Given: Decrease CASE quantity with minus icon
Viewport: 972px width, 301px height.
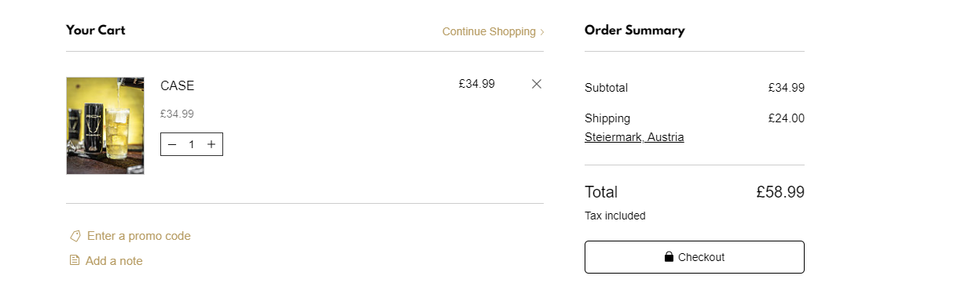Looking at the screenshot, I should click(172, 144).
